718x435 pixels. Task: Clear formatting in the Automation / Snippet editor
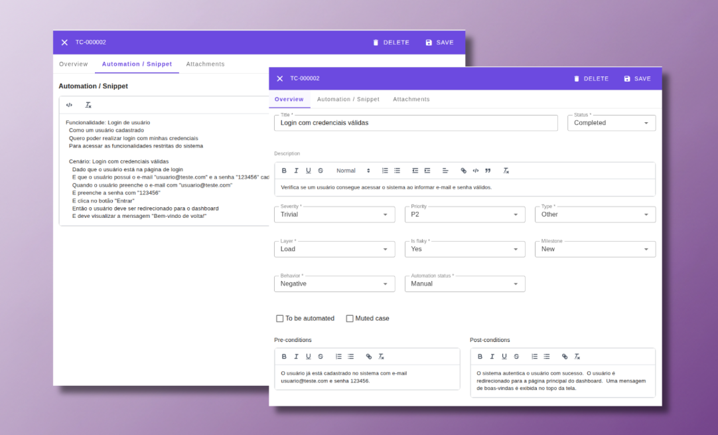[88, 104]
